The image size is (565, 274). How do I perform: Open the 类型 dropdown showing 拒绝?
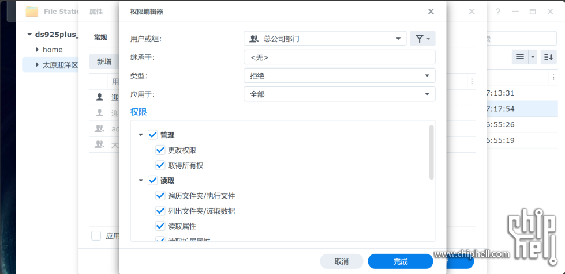coord(339,75)
